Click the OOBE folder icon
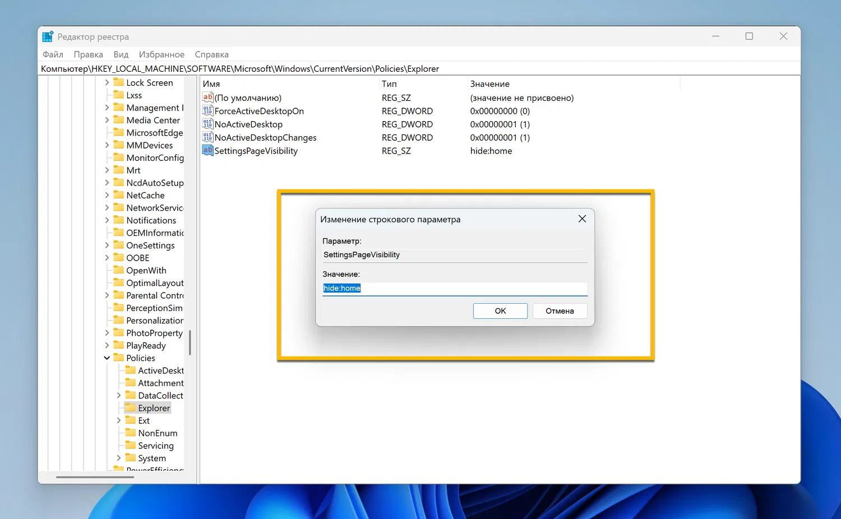 (118, 258)
